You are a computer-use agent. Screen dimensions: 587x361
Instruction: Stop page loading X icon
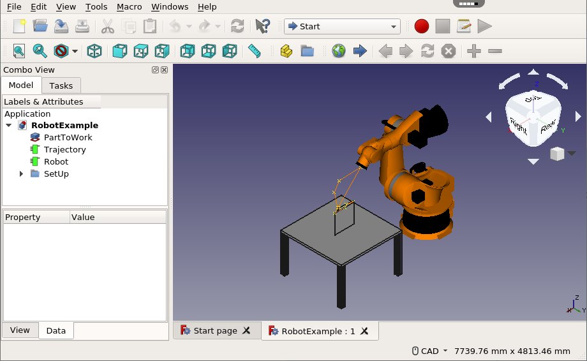click(449, 51)
